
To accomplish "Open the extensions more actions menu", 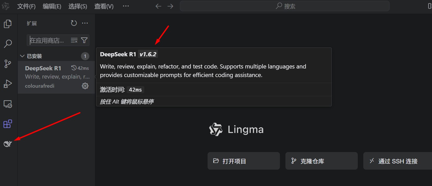I will [85, 23].
